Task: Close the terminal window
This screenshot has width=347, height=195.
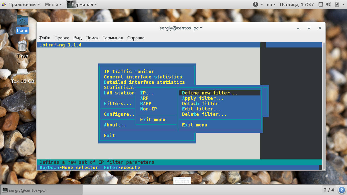Action: click(320, 28)
